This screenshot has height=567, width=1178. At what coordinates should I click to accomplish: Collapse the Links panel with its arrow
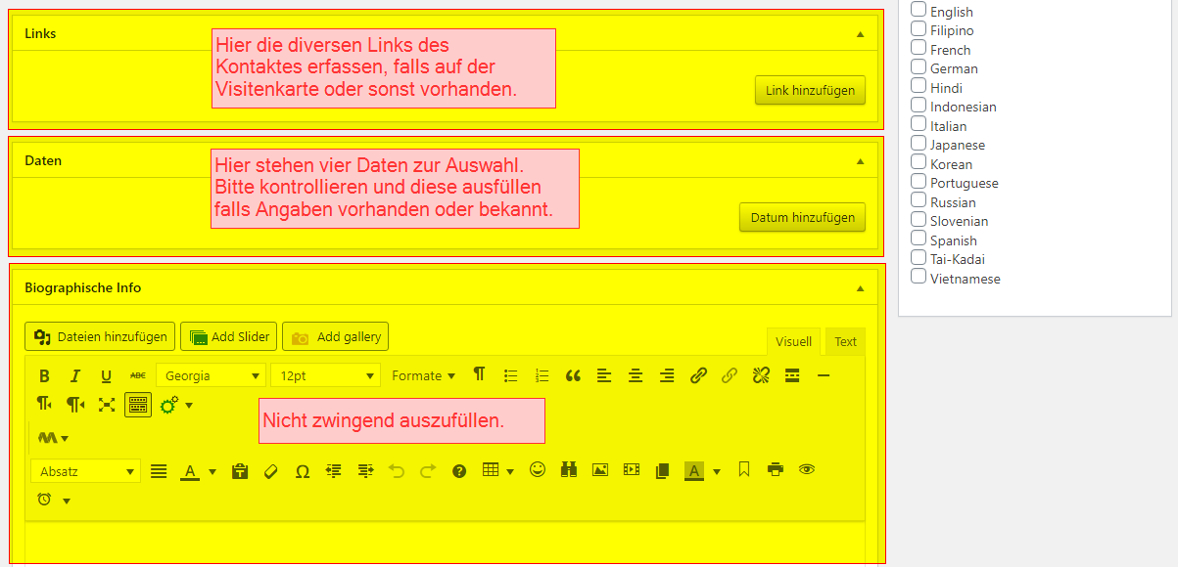coord(860,34)
